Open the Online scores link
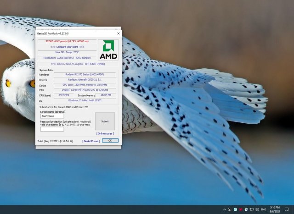The image size is (294, 214). pos(105,133)
